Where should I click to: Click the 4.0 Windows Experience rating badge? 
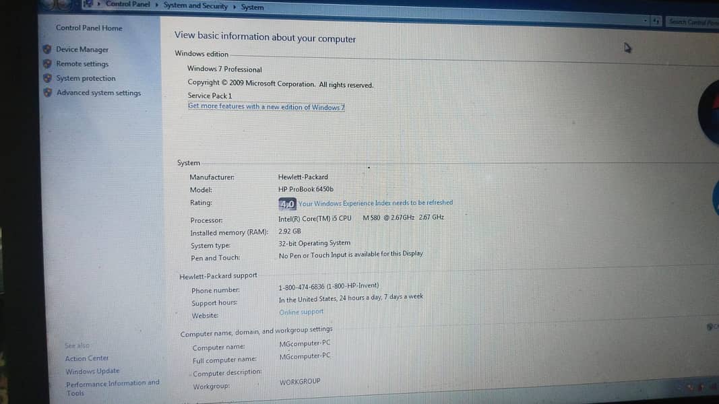(x=287, y=204)
